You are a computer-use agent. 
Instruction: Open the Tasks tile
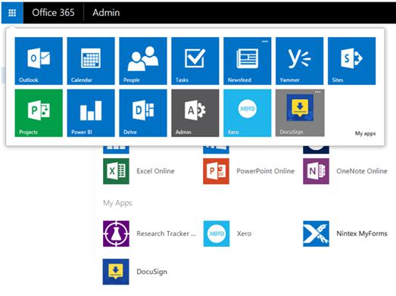(x=195, y=61)
